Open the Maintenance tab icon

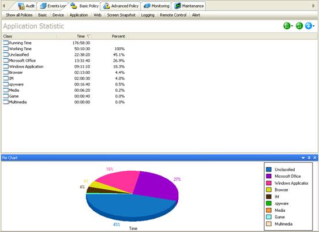(178, 6)
